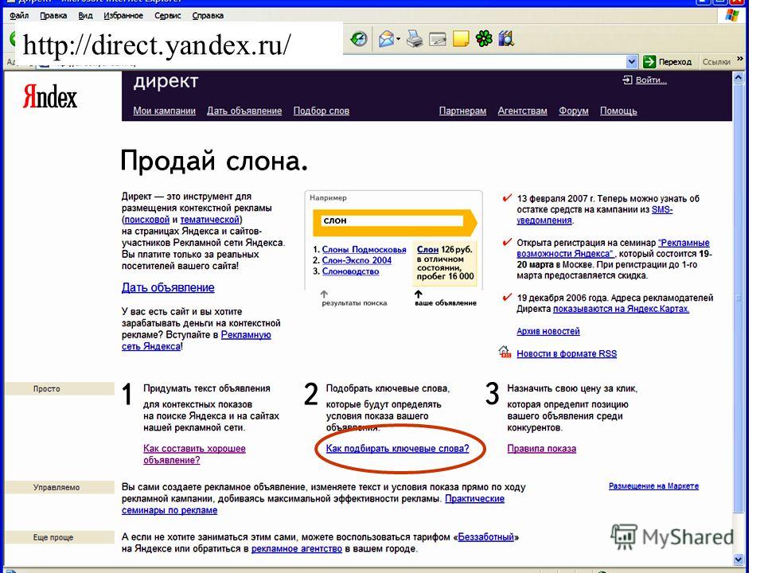This screenshot has height=573, width=764.
Task: Follow the тематической link
Action: pos(210,220)
